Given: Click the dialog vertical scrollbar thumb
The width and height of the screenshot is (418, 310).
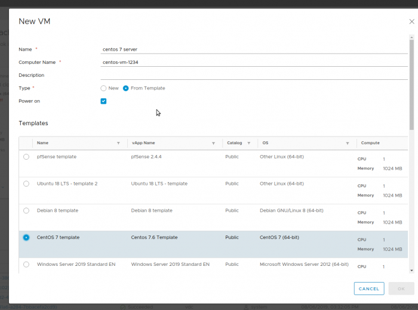Looking at the screenshot, I should (411, 85).
